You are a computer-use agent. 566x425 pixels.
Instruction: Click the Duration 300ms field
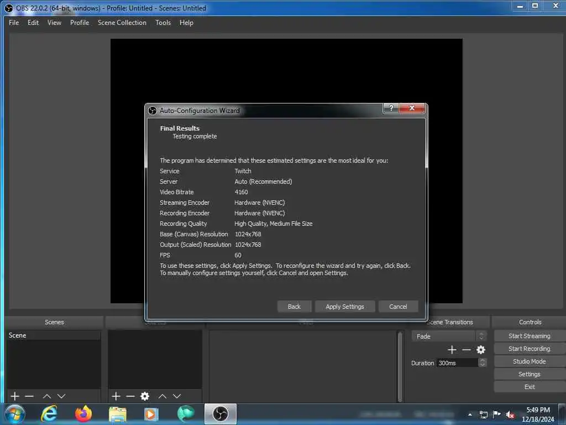tap(457, 362)
